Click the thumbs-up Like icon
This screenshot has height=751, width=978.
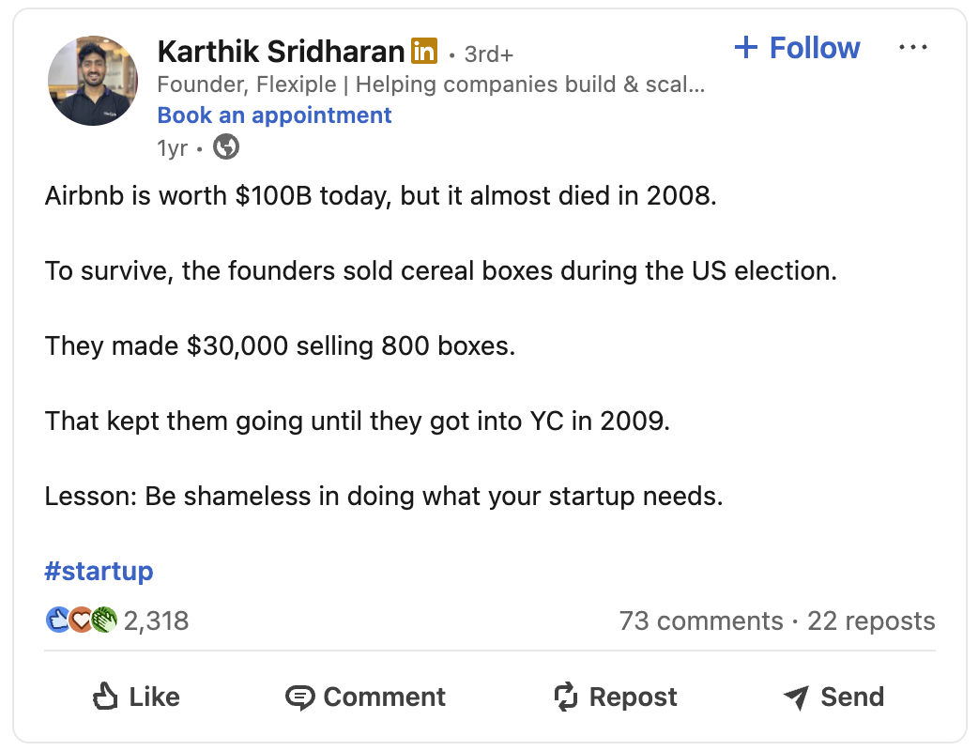[x=105, y=697]
